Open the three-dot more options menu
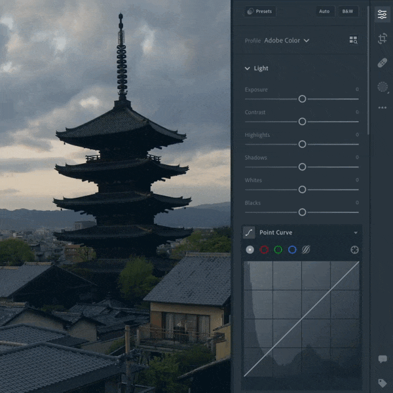 (x=383, y=108)
